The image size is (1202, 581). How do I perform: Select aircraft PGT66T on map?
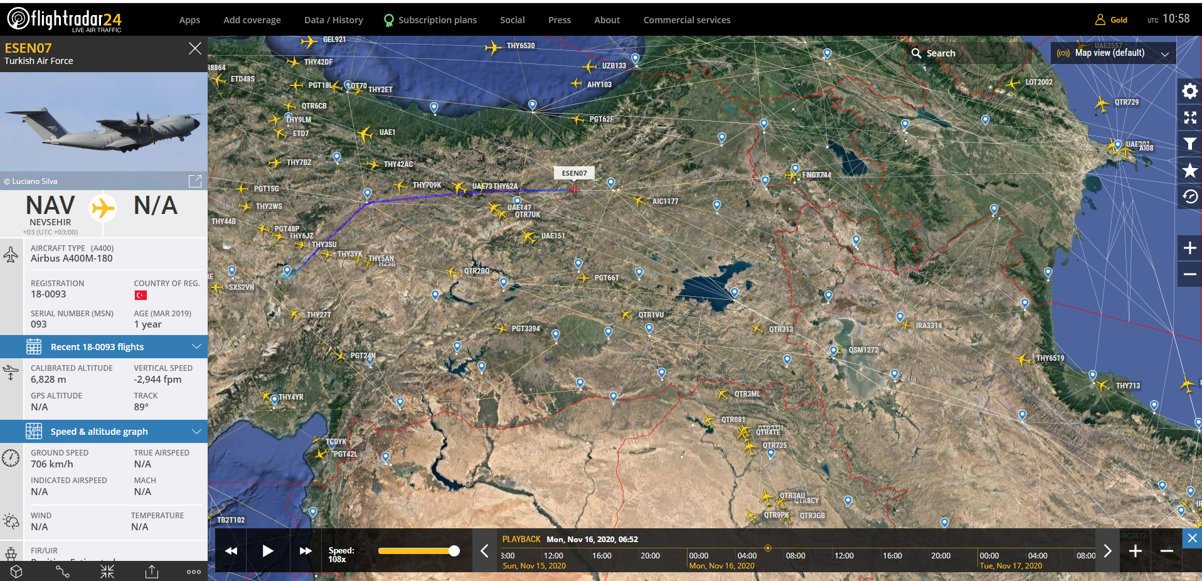click(583, 277)
